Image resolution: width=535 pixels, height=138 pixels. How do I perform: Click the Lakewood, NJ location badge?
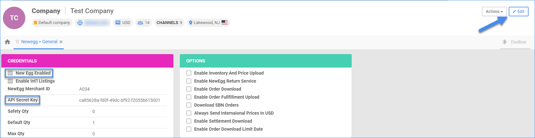(x=208, y=23)
